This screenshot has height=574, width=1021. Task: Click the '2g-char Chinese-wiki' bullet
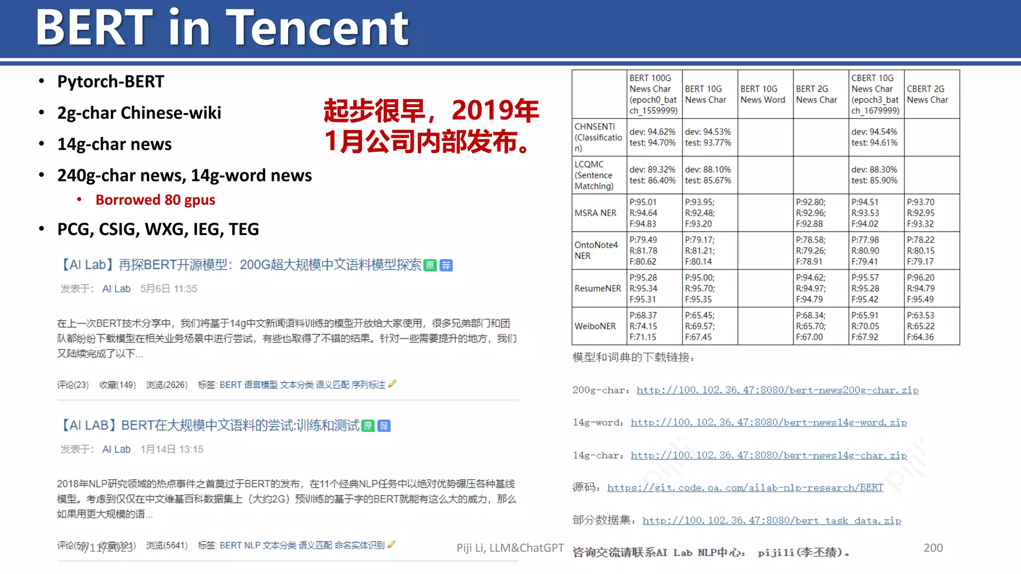(139, 113)
